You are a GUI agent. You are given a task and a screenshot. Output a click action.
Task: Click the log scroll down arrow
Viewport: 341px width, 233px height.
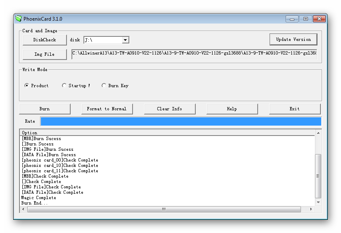pos(318,202)
